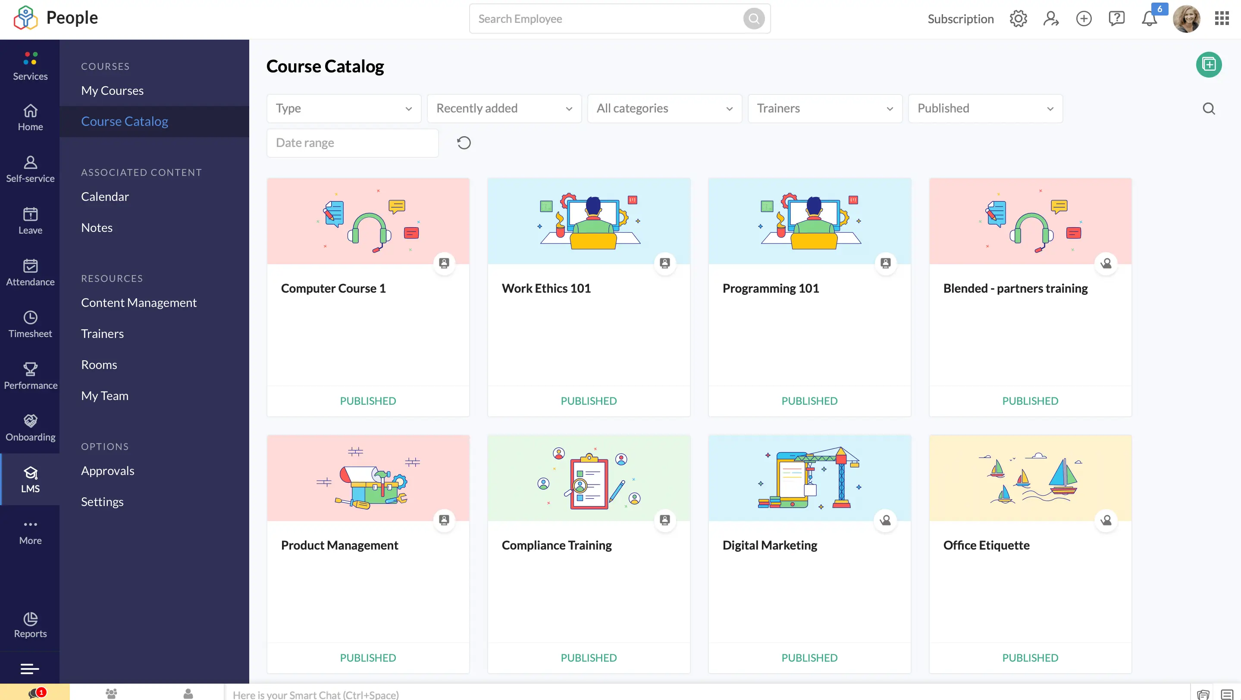Open the Compliance Training course thumbnail
The image size is (1241, 700).
588,478
